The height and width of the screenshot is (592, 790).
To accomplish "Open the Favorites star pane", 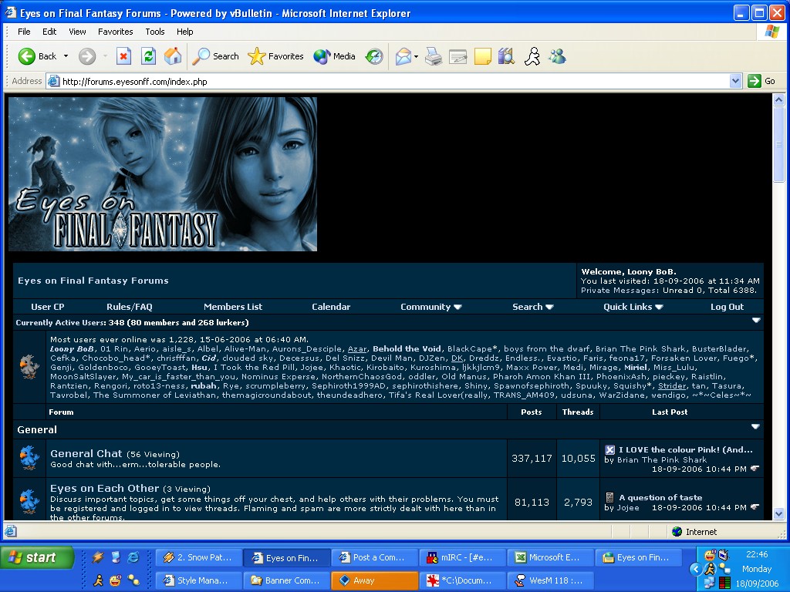I will tap(275, 56).
